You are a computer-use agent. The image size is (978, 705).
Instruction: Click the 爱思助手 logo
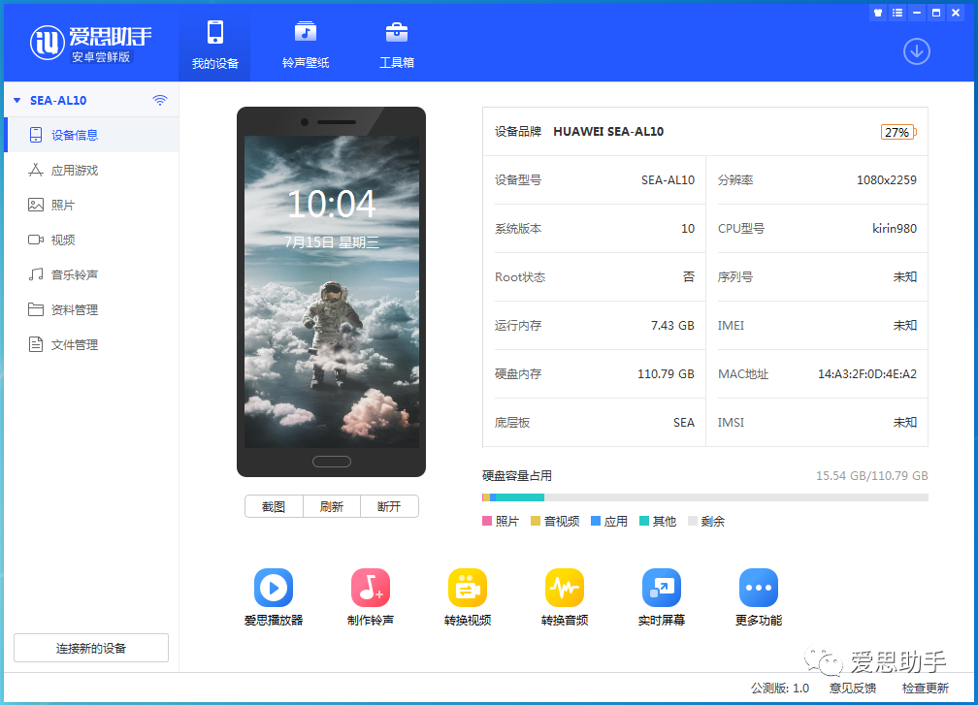coord(91,44)
